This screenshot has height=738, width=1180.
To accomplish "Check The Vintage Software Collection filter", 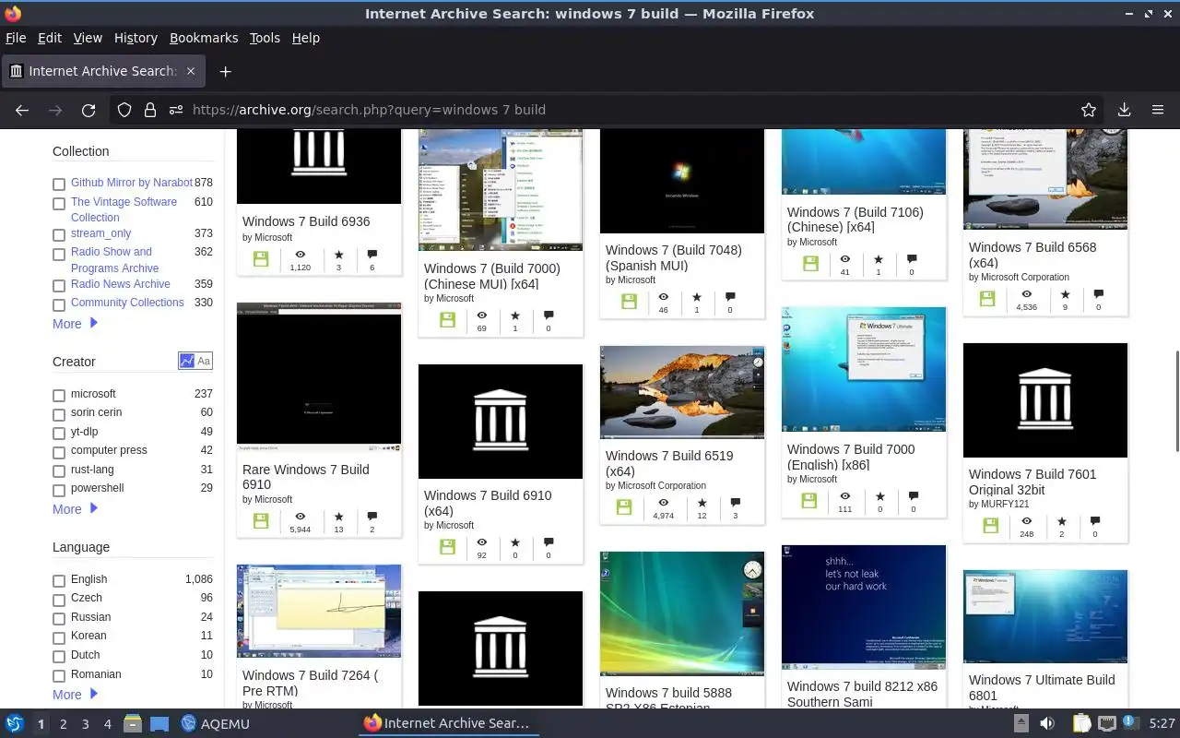I will [x=59, y=203].
